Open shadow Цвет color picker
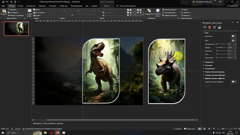Screen dimensions: 240x135 tap(234, 40)
